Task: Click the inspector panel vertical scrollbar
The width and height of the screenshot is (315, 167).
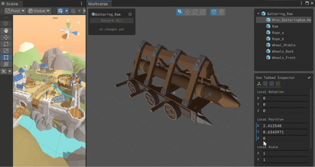Action: pos(311,118)
